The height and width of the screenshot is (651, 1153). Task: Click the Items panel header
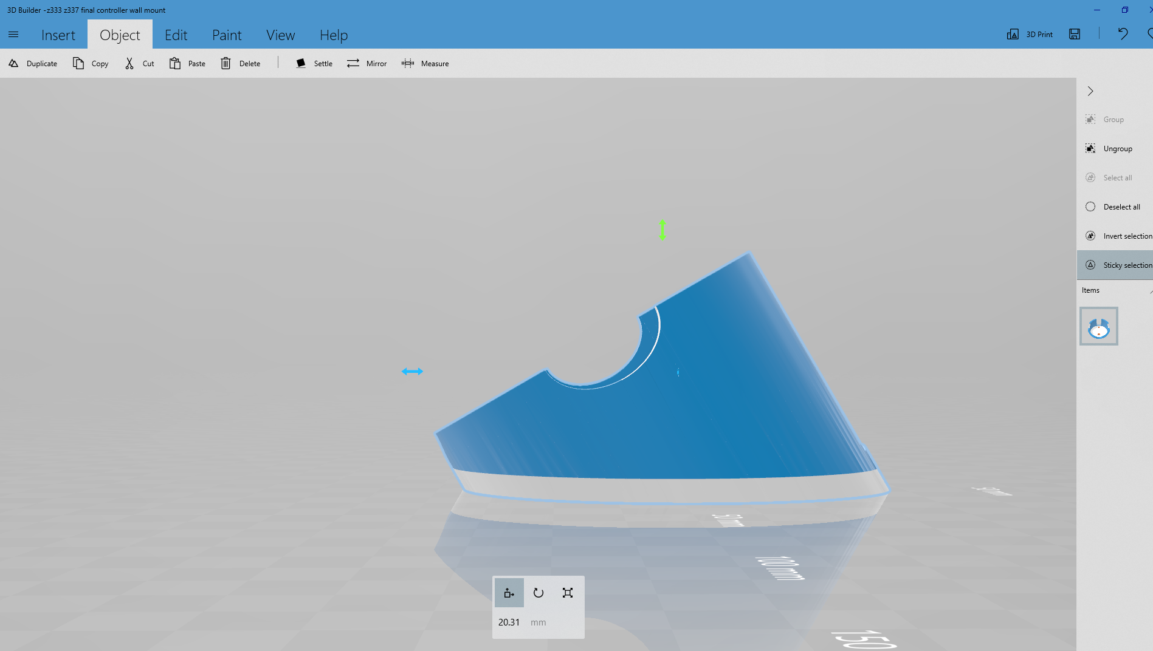[x=1115, y=290]
